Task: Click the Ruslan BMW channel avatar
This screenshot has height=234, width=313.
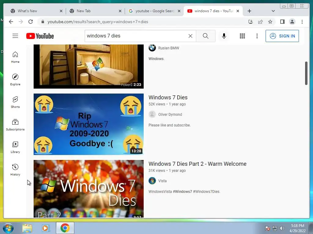Action: pos(152,48)
